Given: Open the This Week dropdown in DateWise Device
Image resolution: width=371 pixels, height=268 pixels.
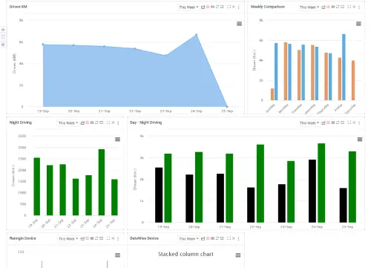Looking at the screenshot, I should 188,238.
